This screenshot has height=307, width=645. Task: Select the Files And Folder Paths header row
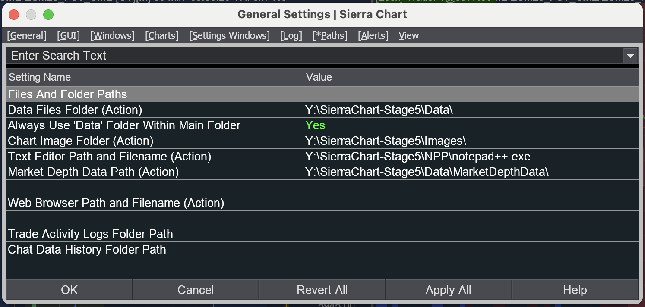322,94
